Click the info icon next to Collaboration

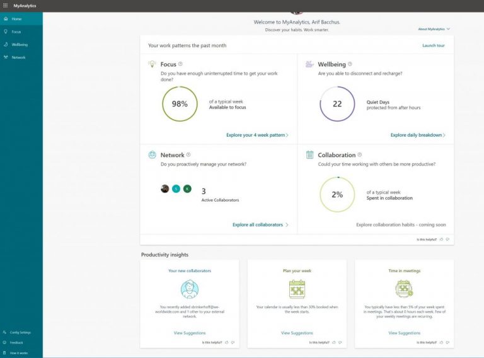[x=360, y=154]
